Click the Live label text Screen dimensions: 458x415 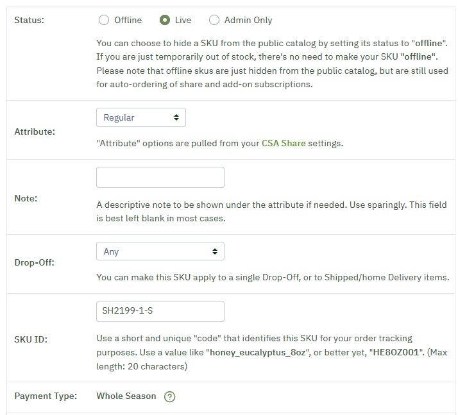pos(183,20)
